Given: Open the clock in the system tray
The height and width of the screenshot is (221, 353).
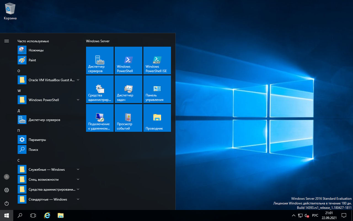Looking at the screenshot, I should point(329,215).
